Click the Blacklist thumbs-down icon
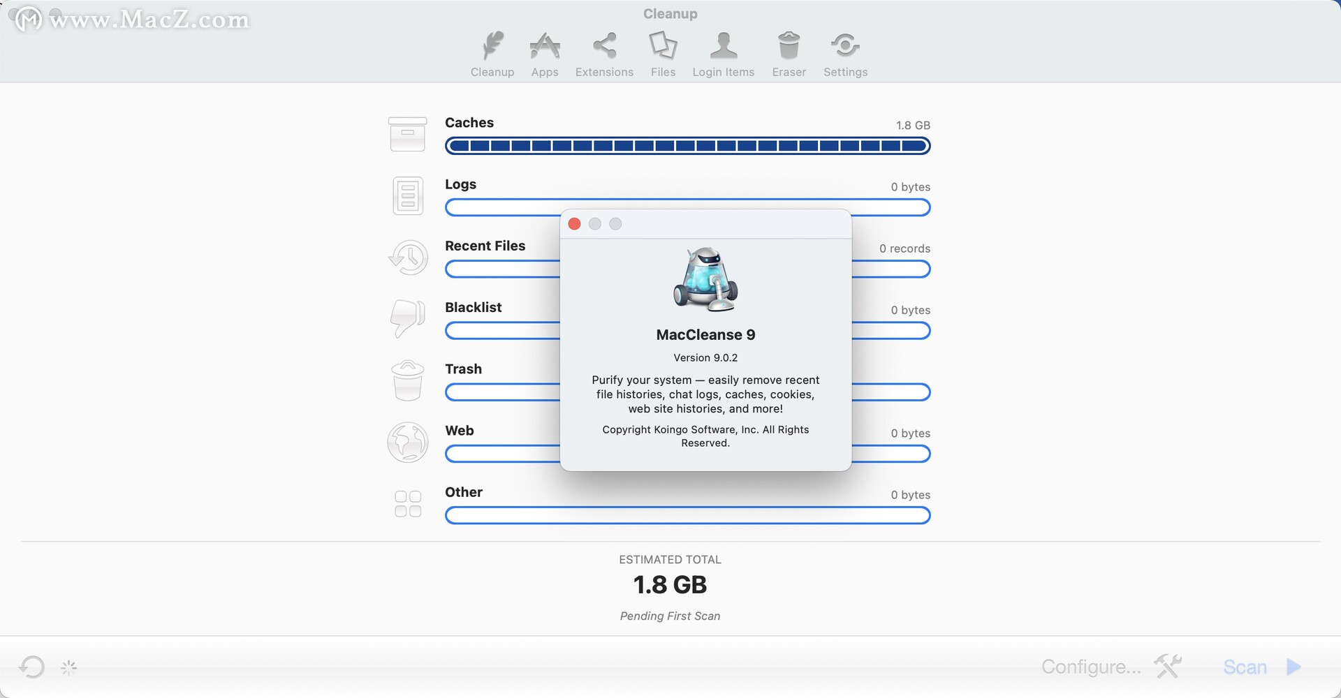Screen dimensions: 1341x698 click(x=408, y=318)
